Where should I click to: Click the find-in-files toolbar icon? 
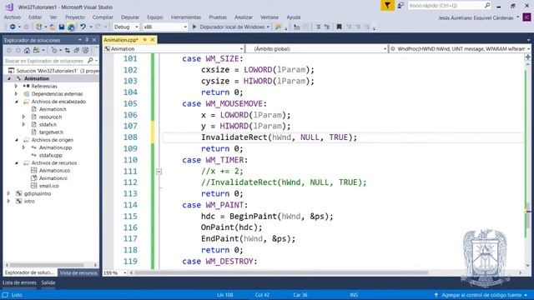point(278,27)
